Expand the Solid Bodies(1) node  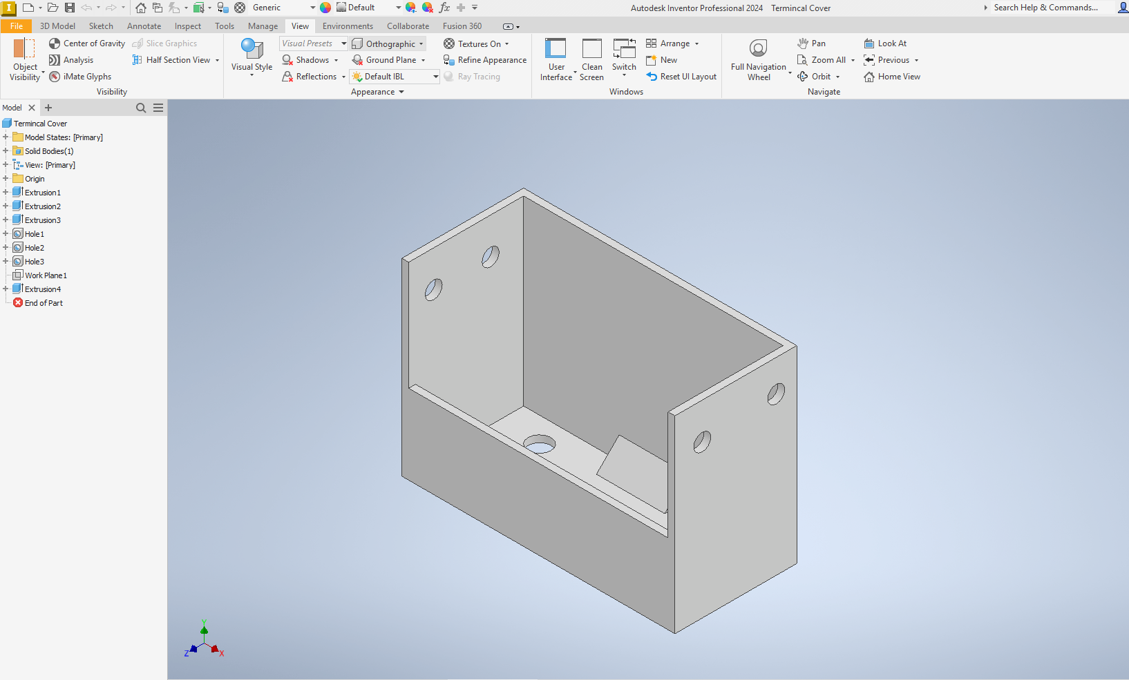click(6, 151)
